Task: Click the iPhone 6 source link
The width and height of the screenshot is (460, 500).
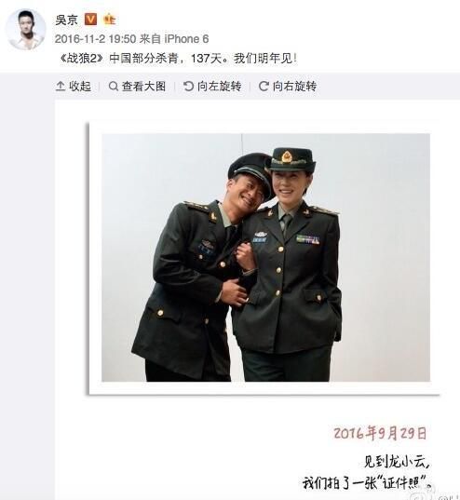Action: (x=186, y=39)
